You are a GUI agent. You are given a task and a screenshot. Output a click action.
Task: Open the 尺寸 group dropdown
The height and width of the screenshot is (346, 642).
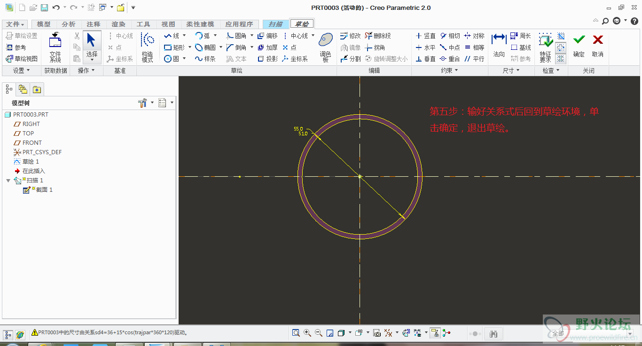(x=511, y=71)
